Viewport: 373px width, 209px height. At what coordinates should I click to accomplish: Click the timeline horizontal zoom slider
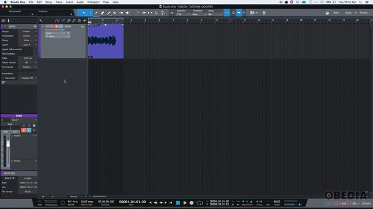[x=99, y=196]
